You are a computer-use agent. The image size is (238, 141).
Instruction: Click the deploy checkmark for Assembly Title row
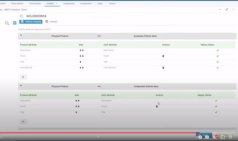218,62
